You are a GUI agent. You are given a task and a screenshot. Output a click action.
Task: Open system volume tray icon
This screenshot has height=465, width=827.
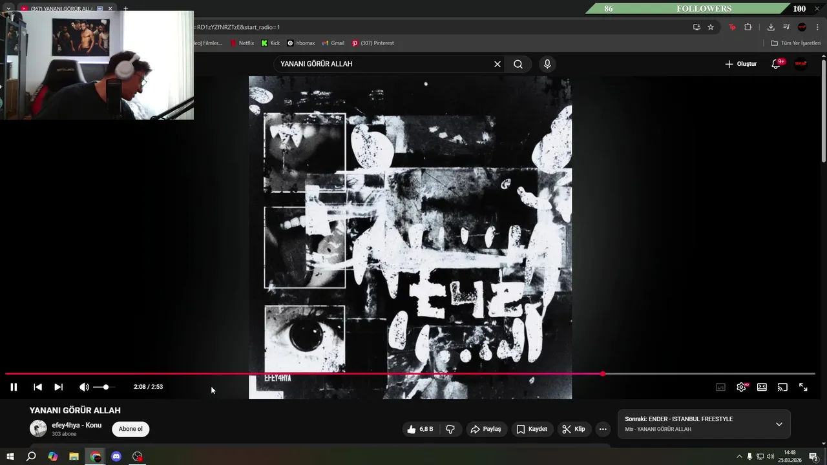tap(770, 457)
